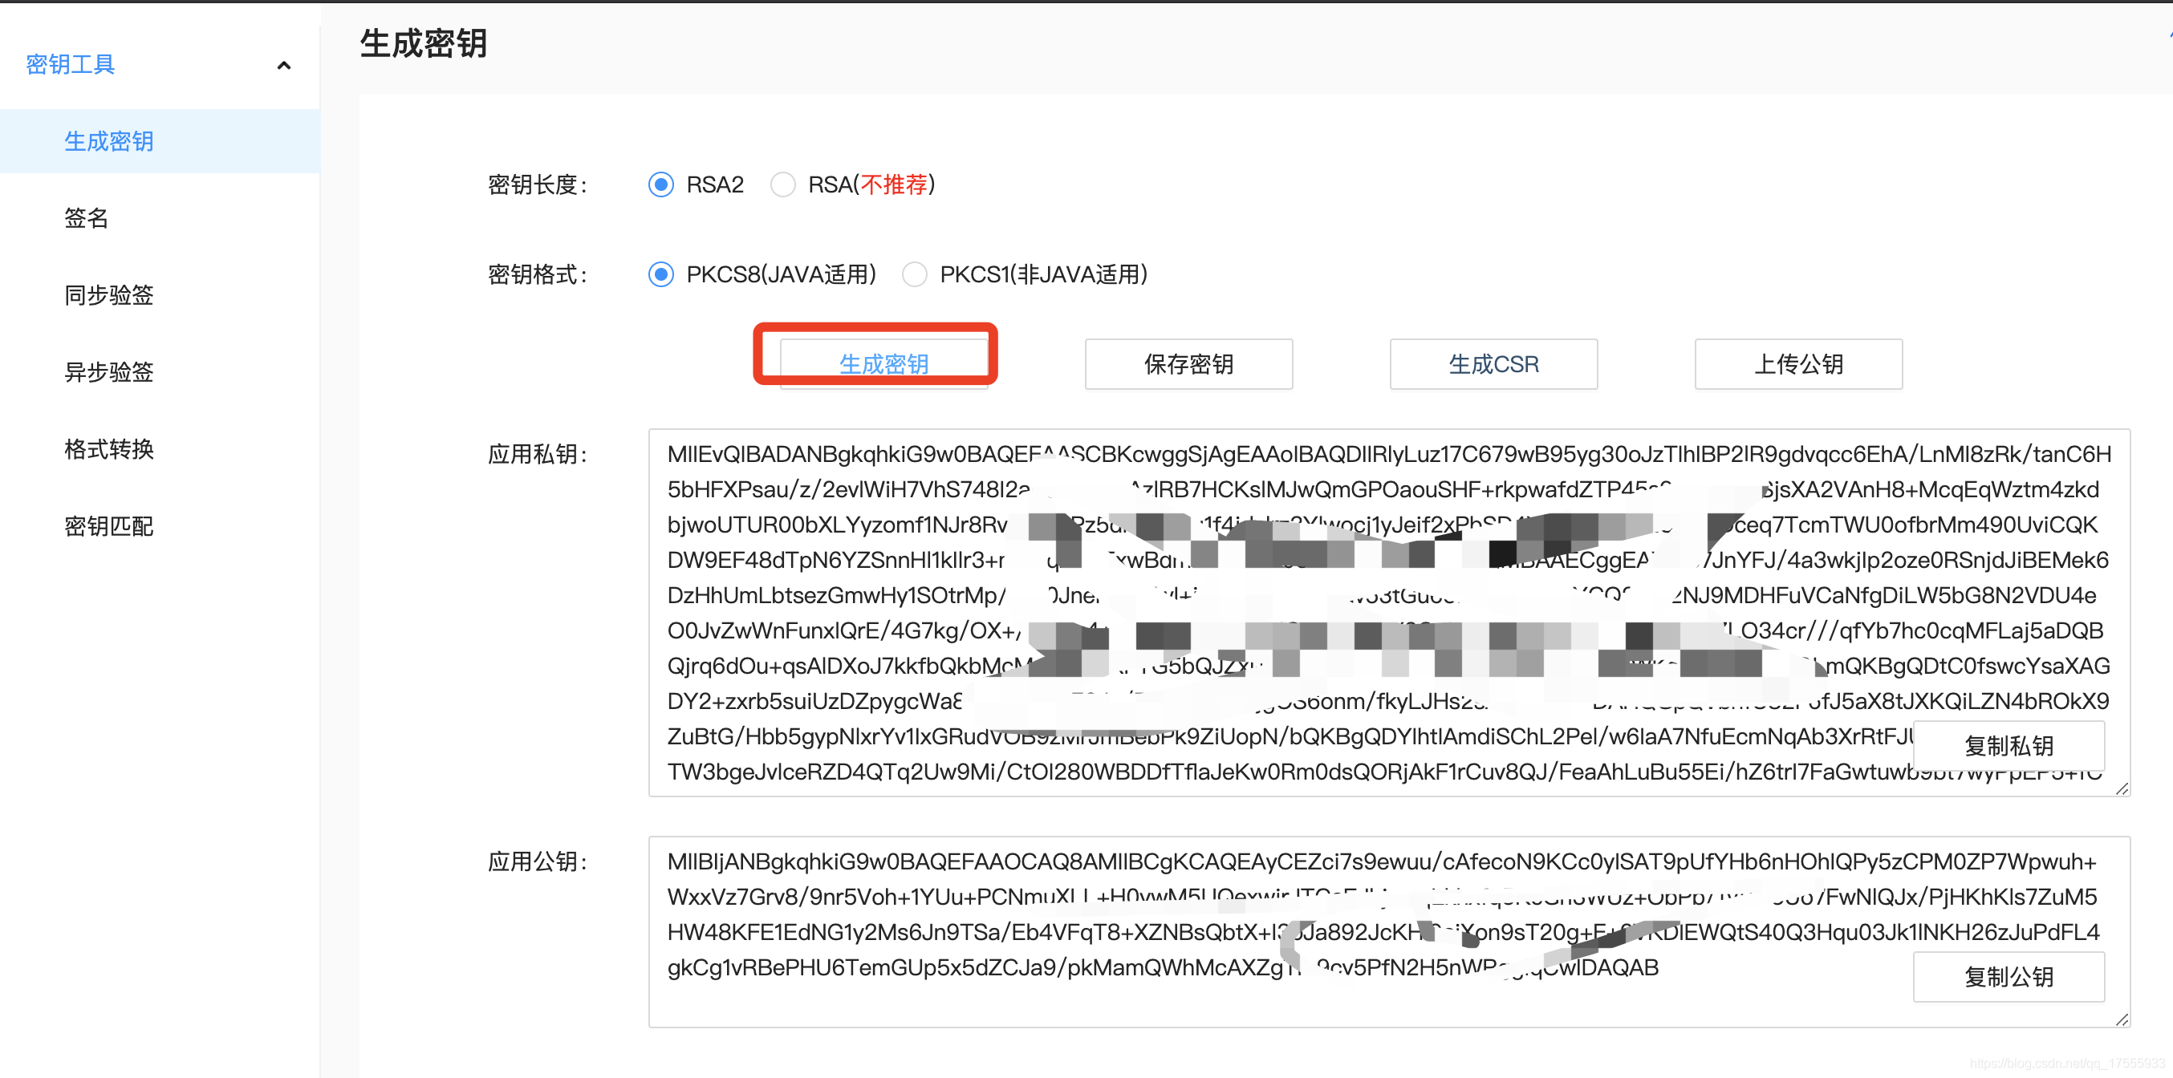
Task: Grab the 应用公钥 textarea resize handle
Action: [x=2122, y=1019]
